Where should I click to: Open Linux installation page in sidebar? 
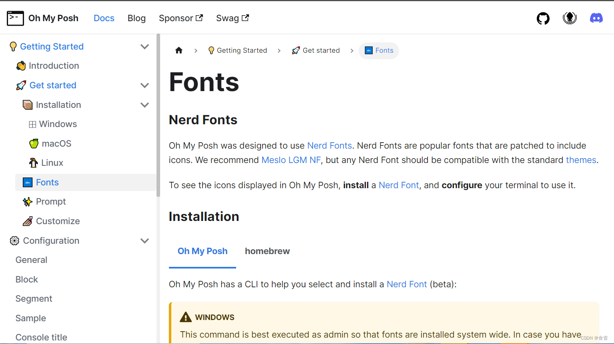pos(52,163)
